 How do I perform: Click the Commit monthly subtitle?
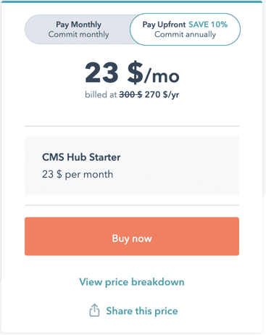click(78, 35)
